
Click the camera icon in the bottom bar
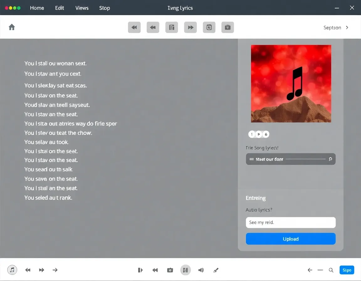point(170,270)
